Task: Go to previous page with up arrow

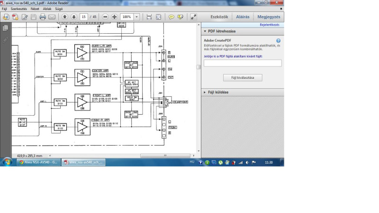Action: point(64,17)
